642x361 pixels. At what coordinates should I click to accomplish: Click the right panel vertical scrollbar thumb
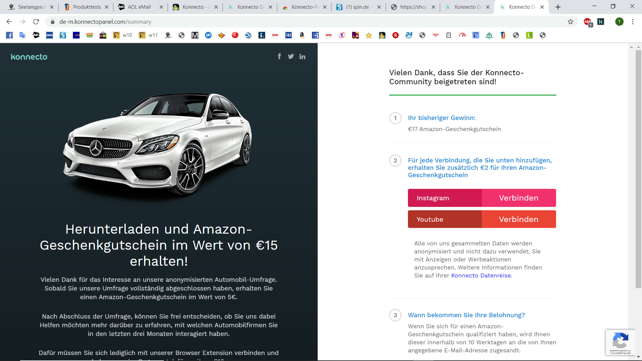[638, 169]
